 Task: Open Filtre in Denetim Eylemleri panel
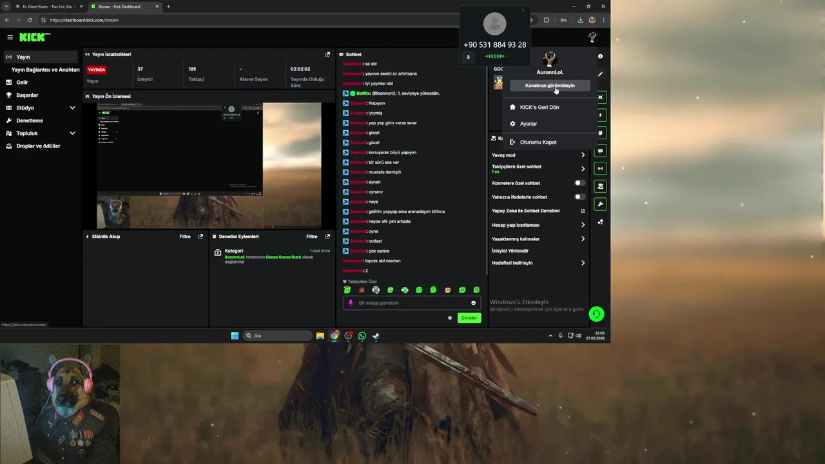(312, 237)
